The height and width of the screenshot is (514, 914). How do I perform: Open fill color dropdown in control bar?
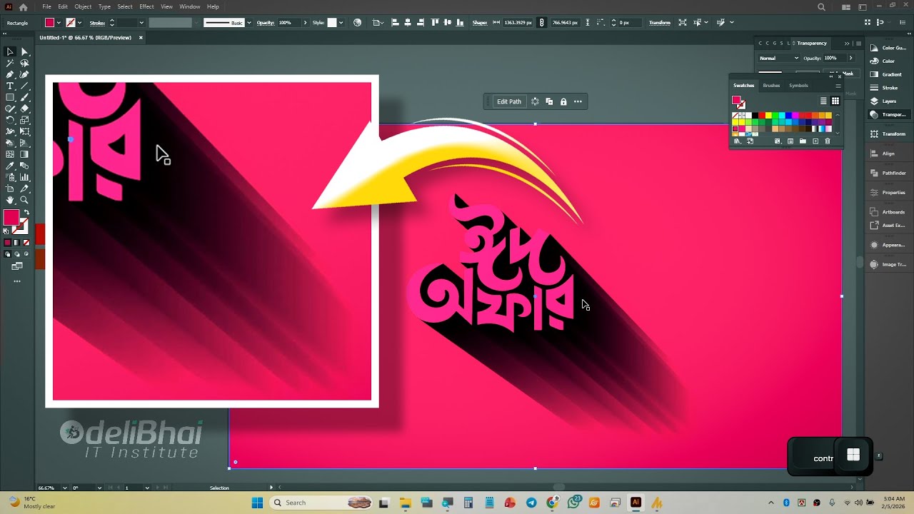[59, 22]
